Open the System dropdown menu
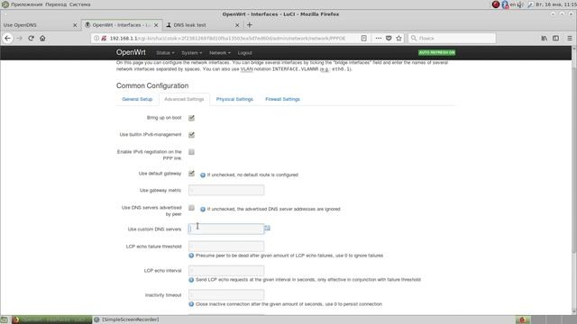This screenshot has height=324, width=577. click(192, 53)
